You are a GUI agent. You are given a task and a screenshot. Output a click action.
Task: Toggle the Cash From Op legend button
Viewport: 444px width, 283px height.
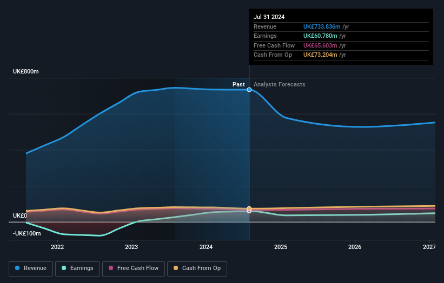click(197, 268)
